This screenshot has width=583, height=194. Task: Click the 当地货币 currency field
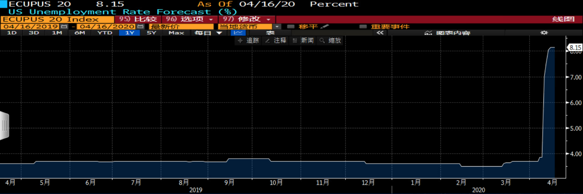[245, 26]
